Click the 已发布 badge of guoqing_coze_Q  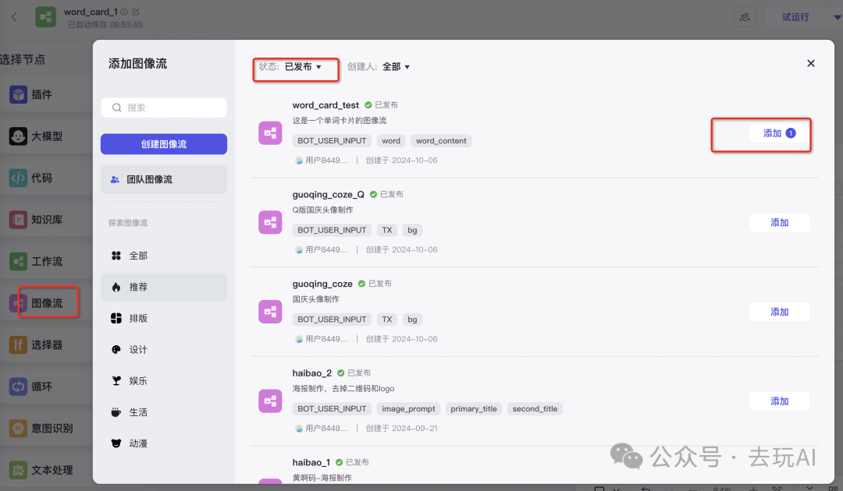point(386,194)
